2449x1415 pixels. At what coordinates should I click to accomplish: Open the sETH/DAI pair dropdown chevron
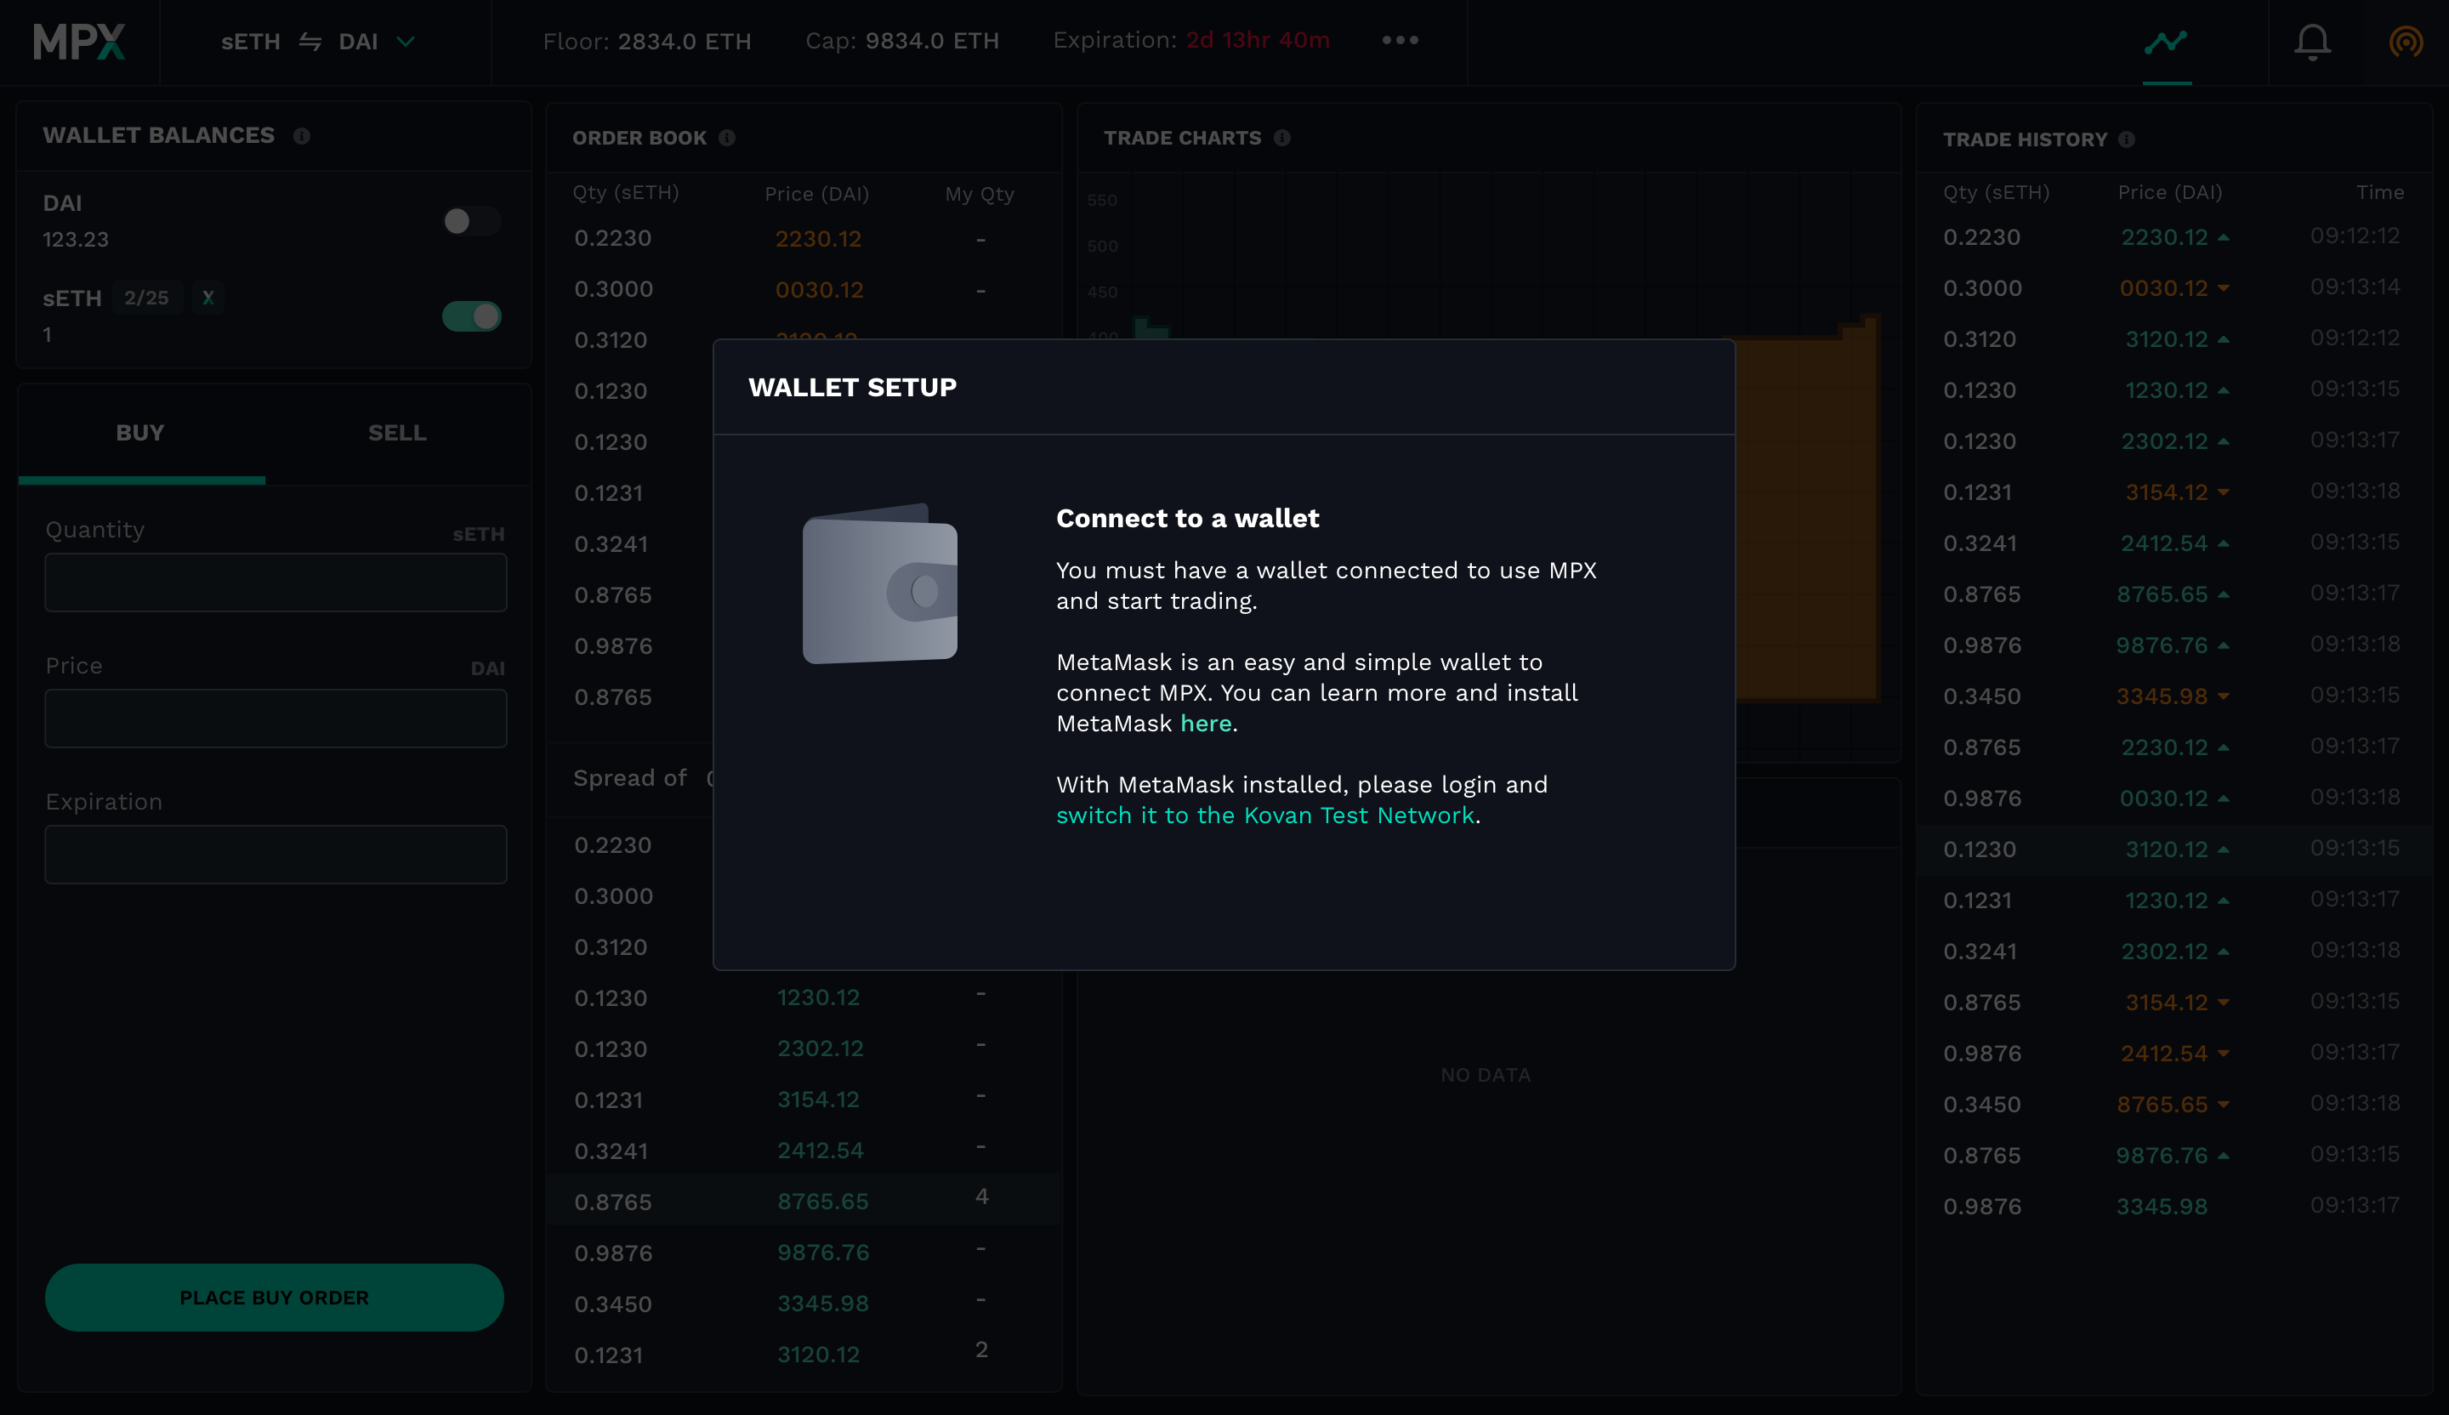click(x=406, y=42)
